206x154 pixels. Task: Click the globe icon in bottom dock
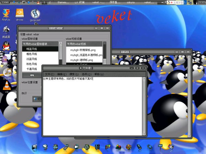click(x=87, y=147)
